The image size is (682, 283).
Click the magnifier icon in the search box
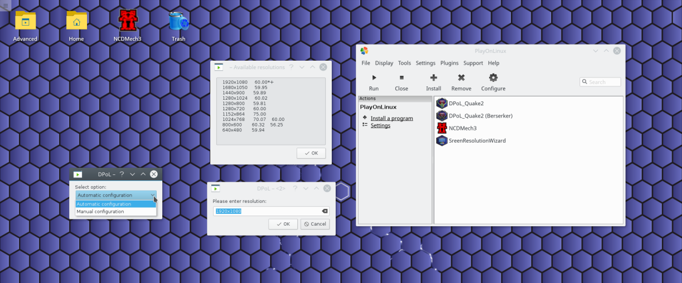585,82
